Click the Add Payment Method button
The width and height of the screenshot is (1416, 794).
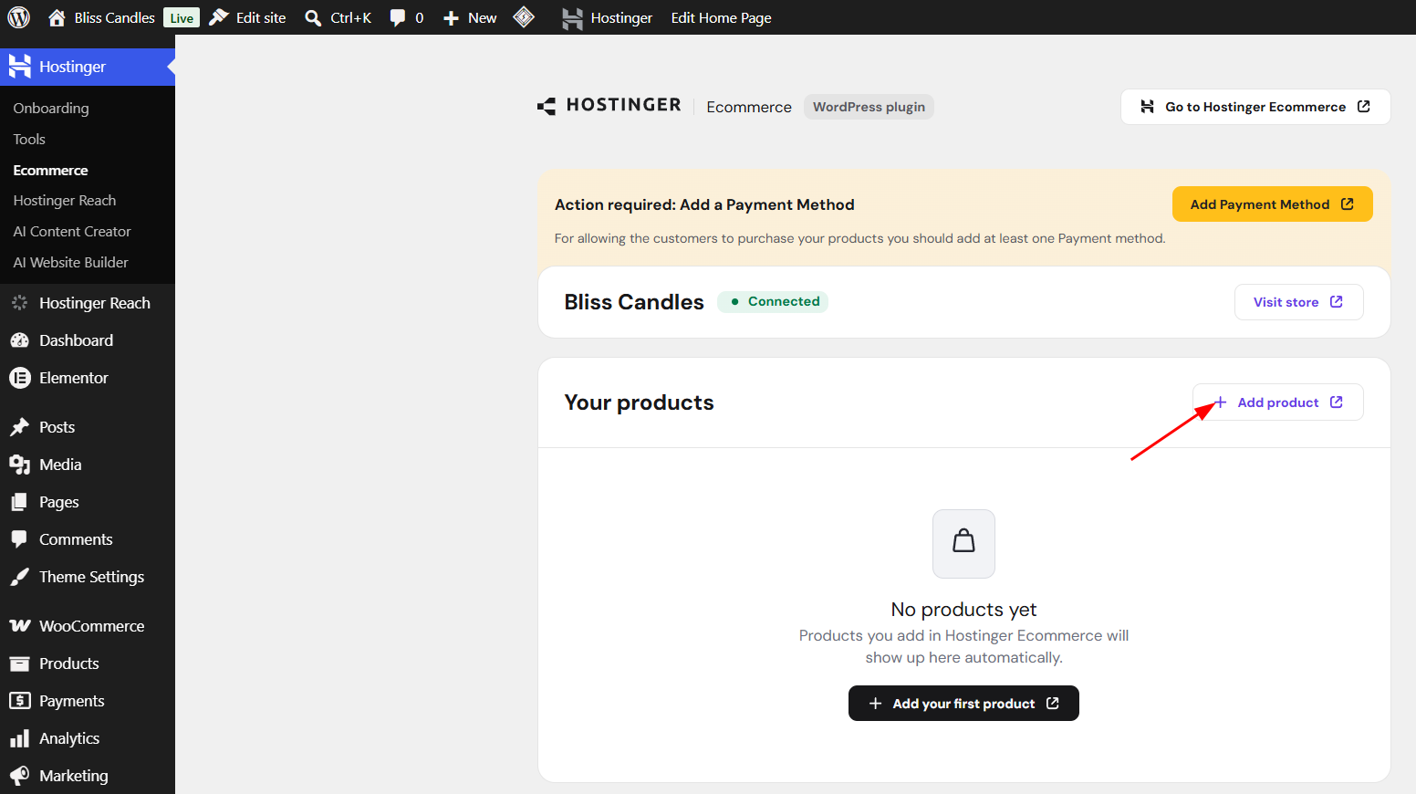coord(1272,204)
